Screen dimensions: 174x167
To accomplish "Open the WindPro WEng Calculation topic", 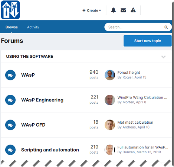I will [x=142, y=97].
